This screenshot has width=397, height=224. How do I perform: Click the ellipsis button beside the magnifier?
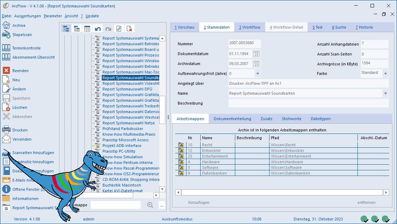pyautogui.click(x=162, y=205)
